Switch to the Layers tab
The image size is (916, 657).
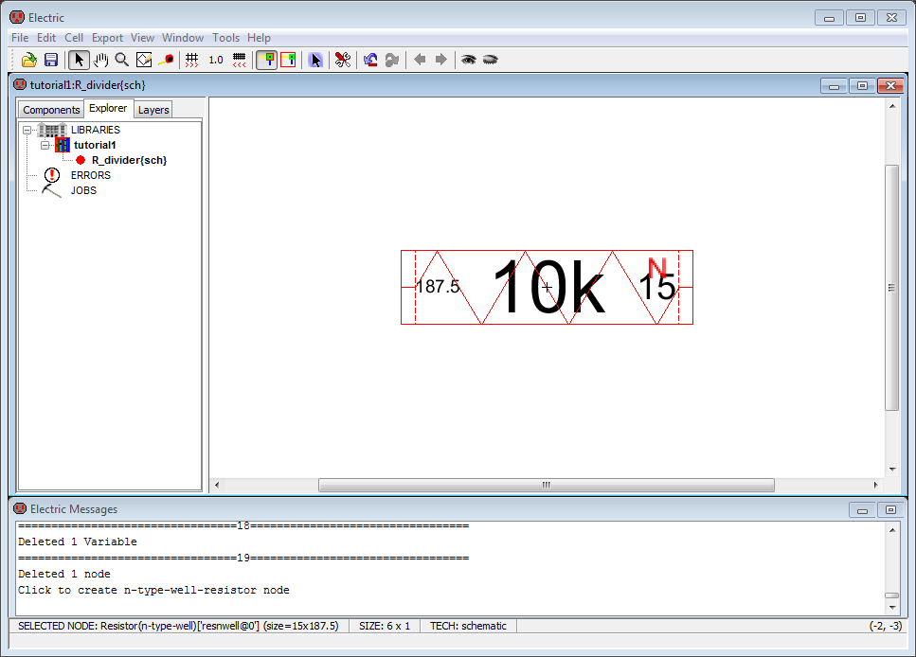[153, 110]
